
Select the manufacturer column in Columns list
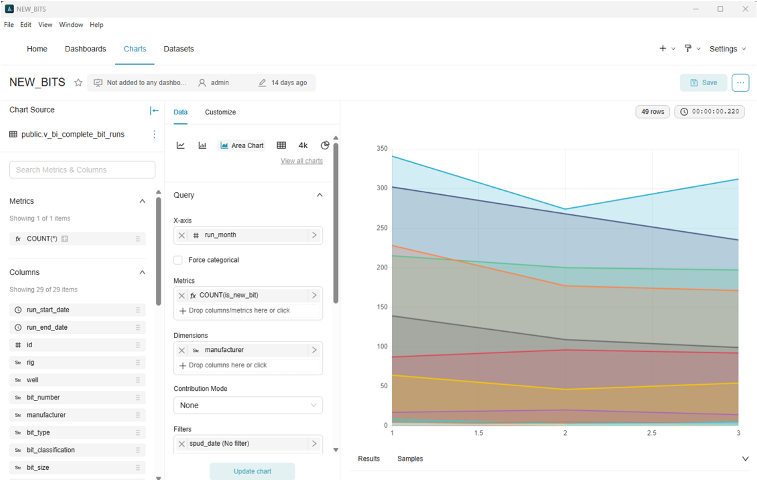[77, 415]
